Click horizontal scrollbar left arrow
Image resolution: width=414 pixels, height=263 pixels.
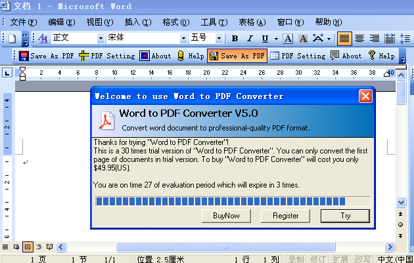coord(61,247)
